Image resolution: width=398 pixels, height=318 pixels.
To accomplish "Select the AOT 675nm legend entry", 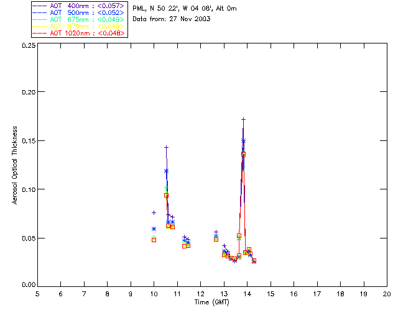I will click(x=79, y=19).
